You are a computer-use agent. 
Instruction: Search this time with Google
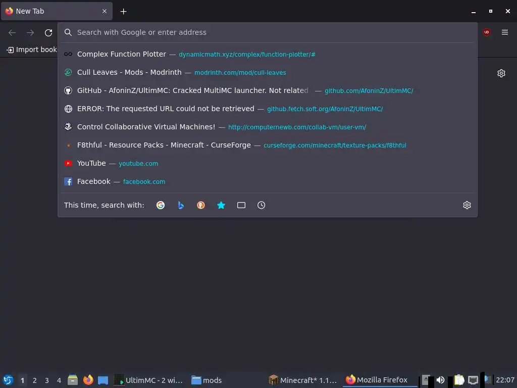[x=161, y=205]
